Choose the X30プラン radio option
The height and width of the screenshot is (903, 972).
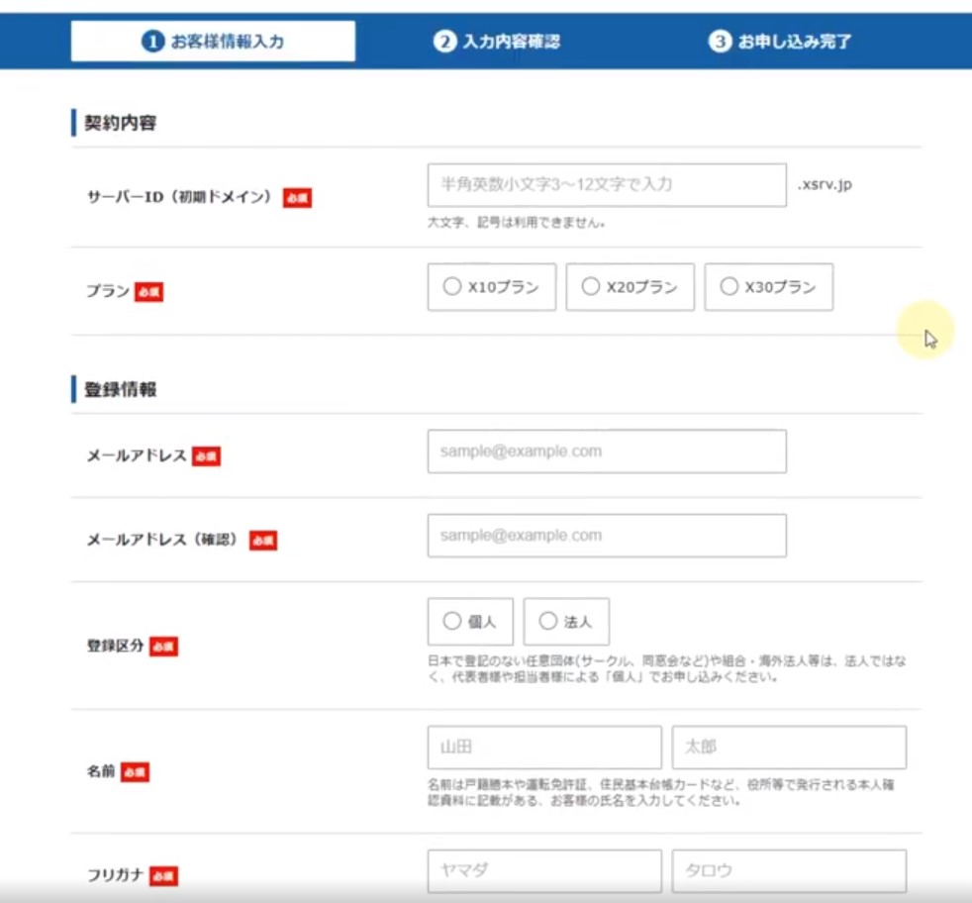pos(769,287)
